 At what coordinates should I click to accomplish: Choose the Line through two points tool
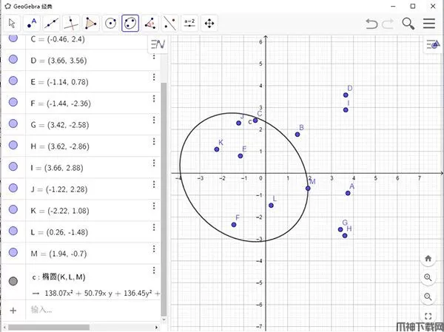coord(51,23)
